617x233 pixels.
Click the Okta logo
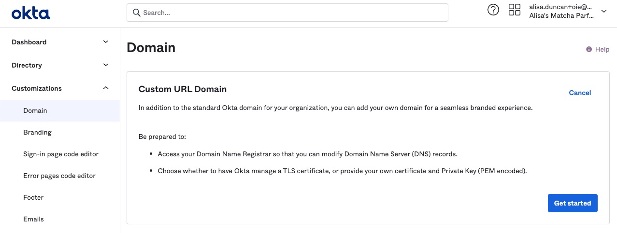pos(31,13)
